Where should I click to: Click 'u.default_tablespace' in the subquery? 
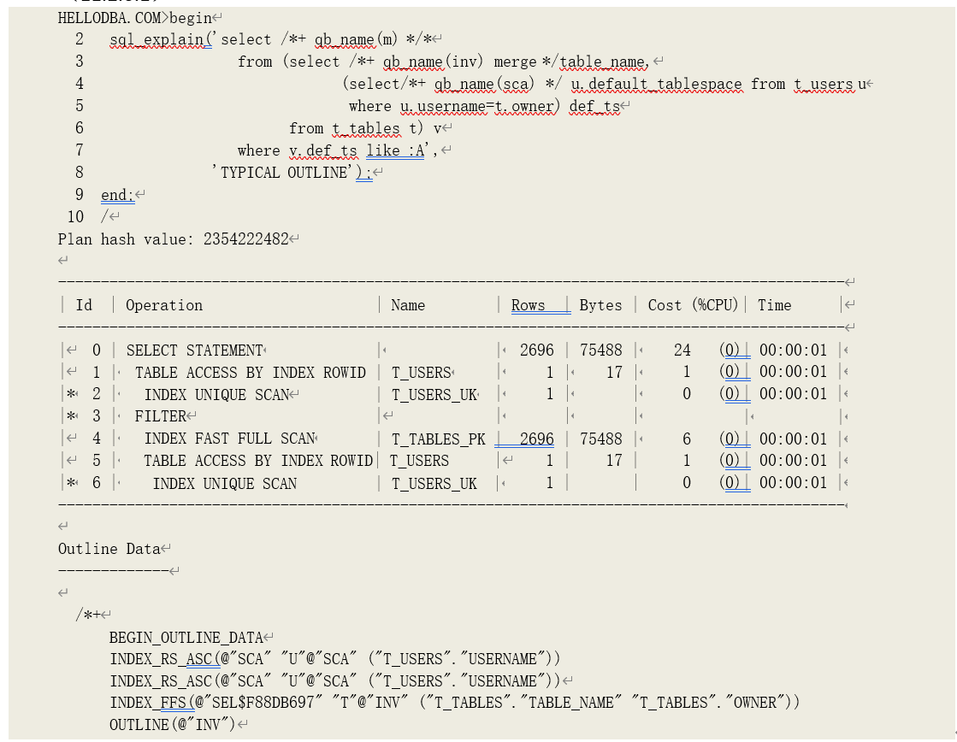[657, 84]
